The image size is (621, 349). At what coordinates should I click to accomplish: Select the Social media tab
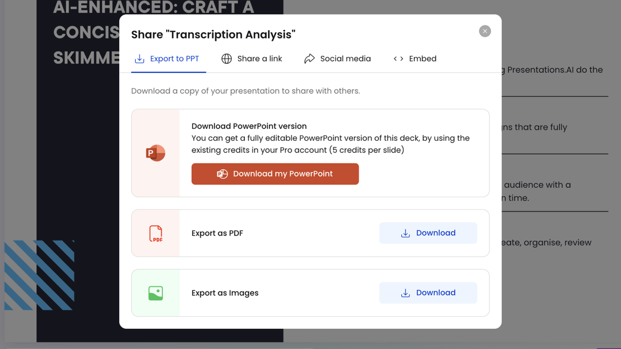click(x=338, y=58)
